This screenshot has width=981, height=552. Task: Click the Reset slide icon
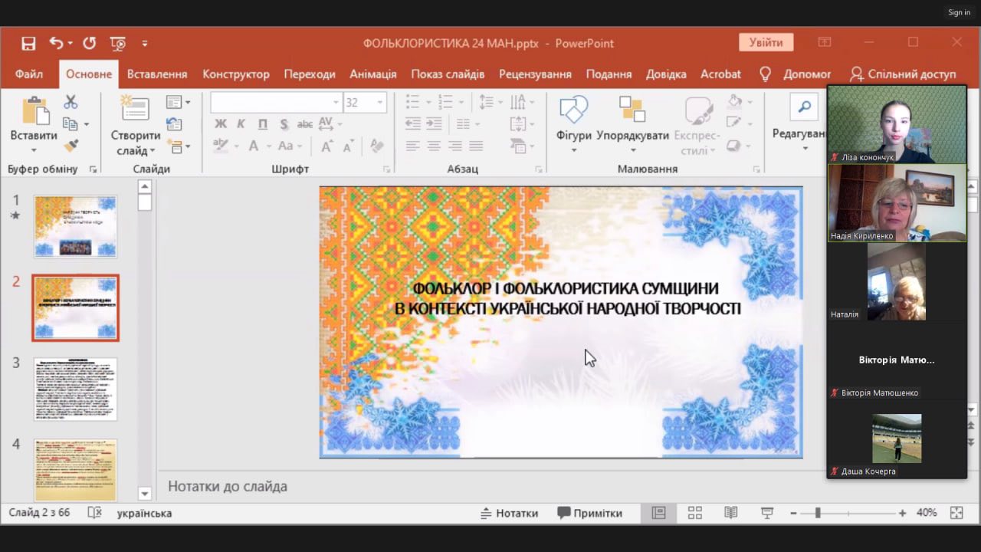[x=174, y=124]
